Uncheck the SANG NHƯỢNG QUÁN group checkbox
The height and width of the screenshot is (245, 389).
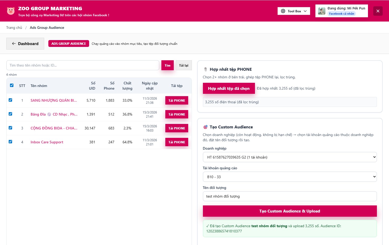click(11, 100)
